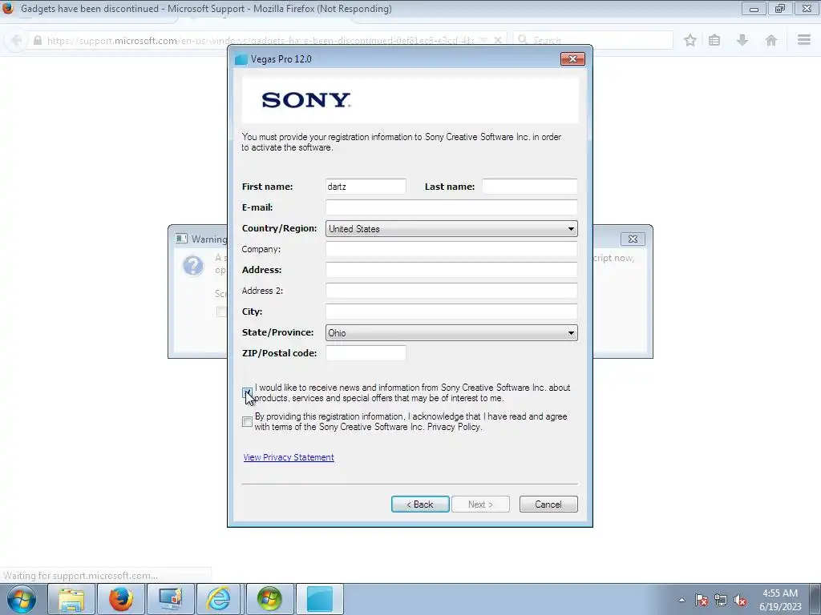
Task: Bookmark this page with the star icon
Action: (x=690, y=40)
